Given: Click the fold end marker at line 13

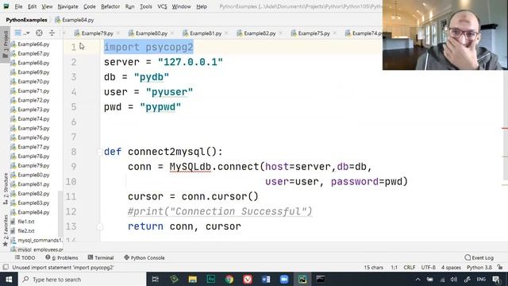Looking at the screenshot, I should point(99,226).
